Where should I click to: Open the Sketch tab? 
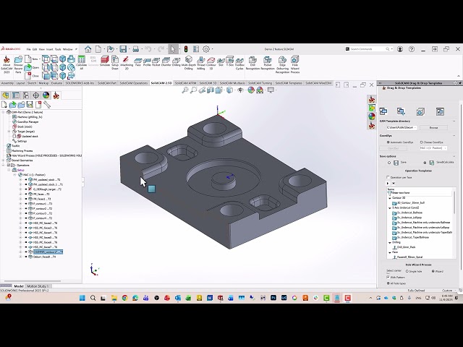32,83
